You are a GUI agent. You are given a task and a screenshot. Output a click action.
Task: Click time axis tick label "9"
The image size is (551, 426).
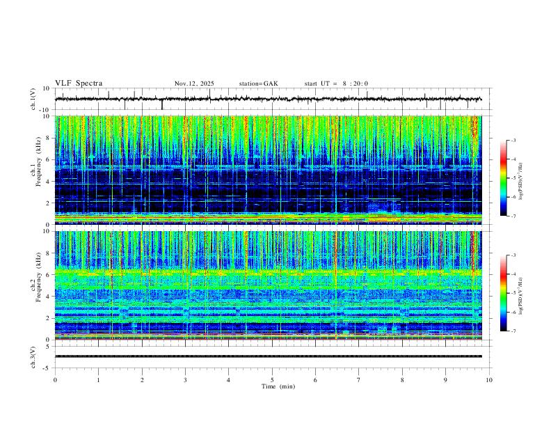445,380
